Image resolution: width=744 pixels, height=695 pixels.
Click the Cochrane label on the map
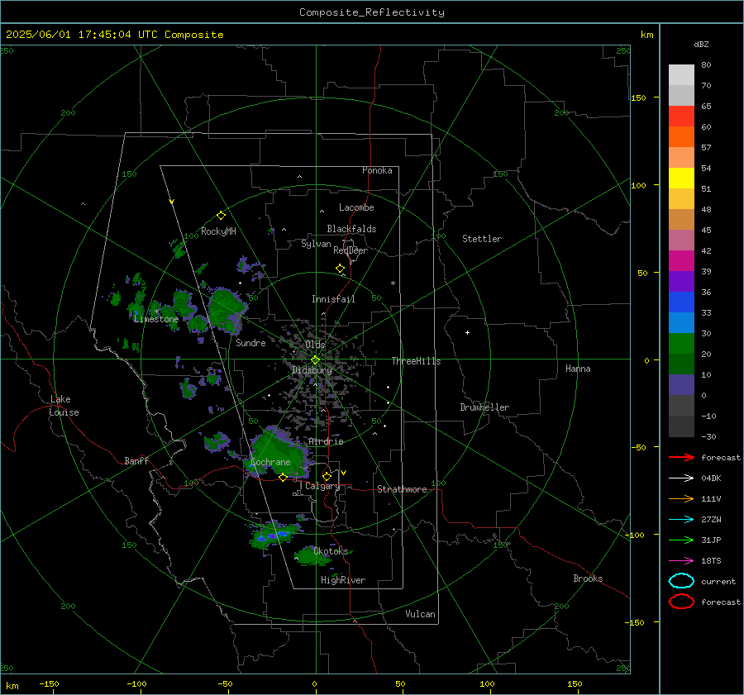click(270, 462)
